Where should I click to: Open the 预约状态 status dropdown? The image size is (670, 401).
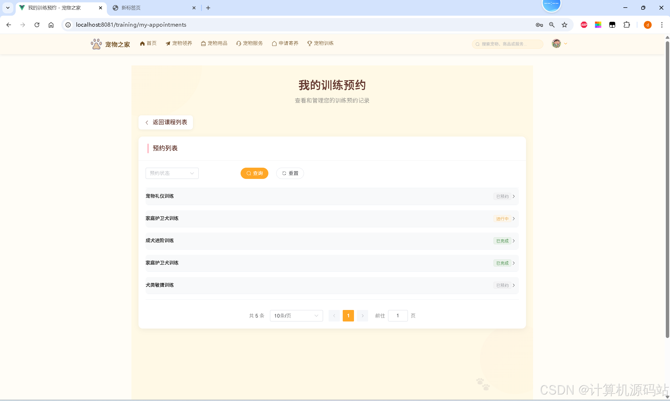(x=172, y=173)
